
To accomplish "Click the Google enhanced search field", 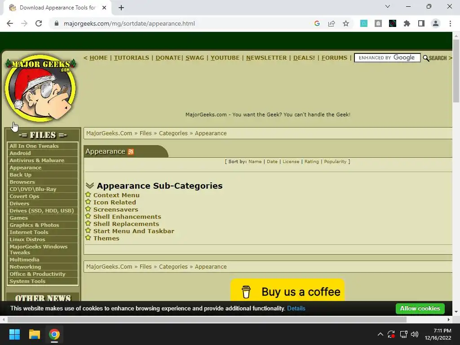I will (x=387, y=58).
